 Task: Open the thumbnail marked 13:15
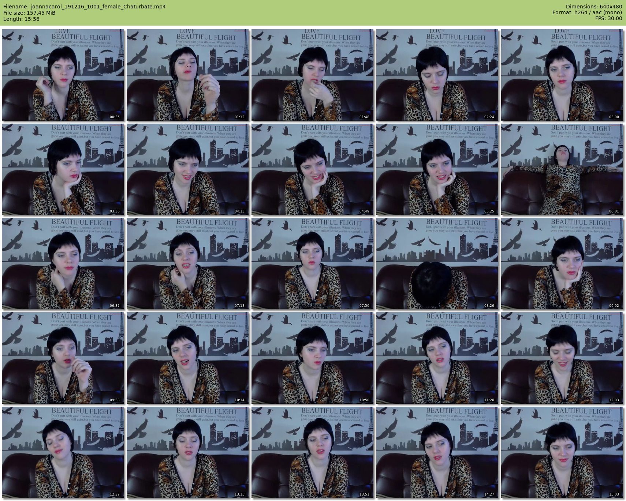(187, 452)
